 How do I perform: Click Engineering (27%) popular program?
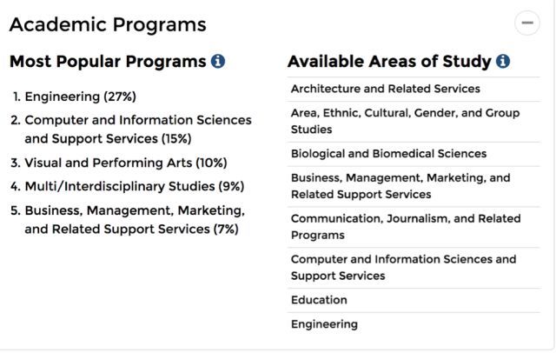tap(80, 97)
